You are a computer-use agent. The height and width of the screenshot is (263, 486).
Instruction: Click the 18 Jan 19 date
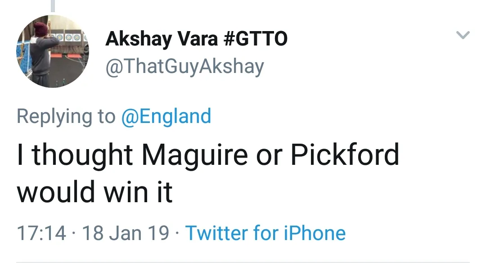click(x=126, y=233)
